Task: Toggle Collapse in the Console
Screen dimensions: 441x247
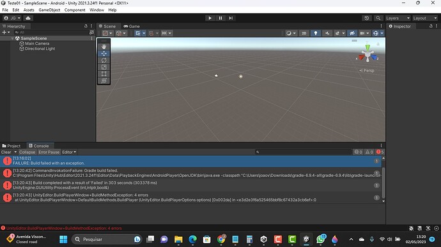Action: [27, 152]
